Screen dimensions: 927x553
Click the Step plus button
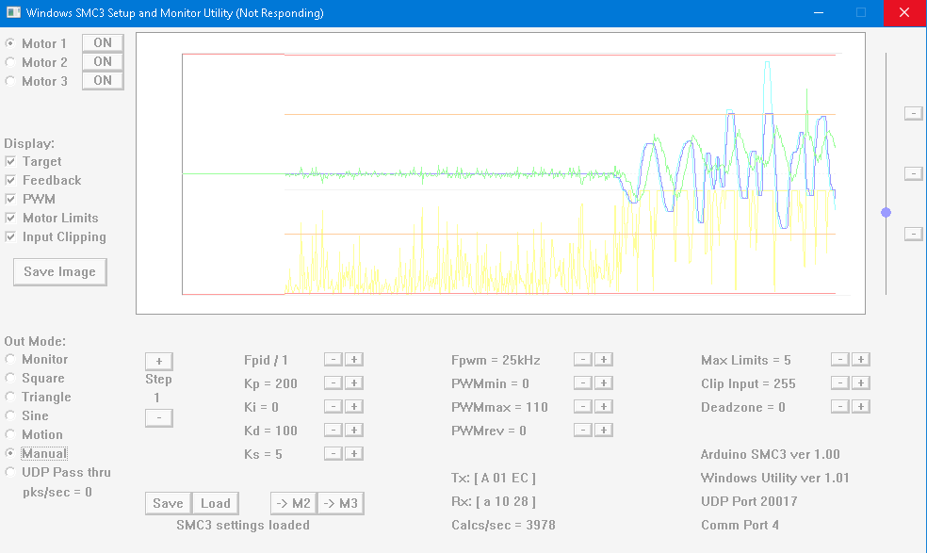158,361
